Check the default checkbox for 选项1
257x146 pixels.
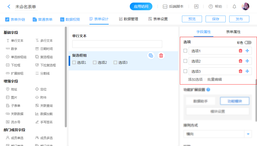(185, 51)
